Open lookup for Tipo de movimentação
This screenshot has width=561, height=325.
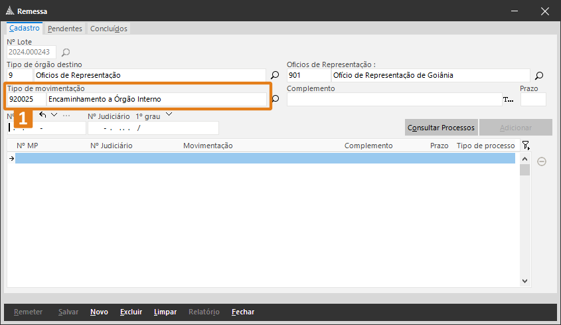(x=276, y=98)
